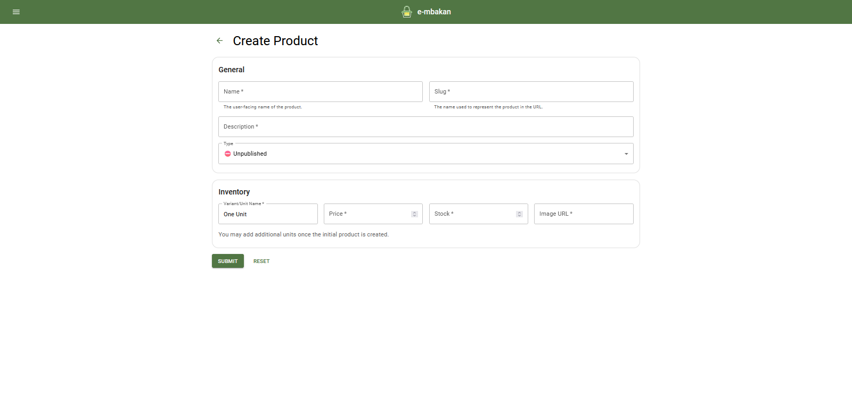Select the Description text field
Image resolution: width=852 pixels, height=407 pixels.
425,127
